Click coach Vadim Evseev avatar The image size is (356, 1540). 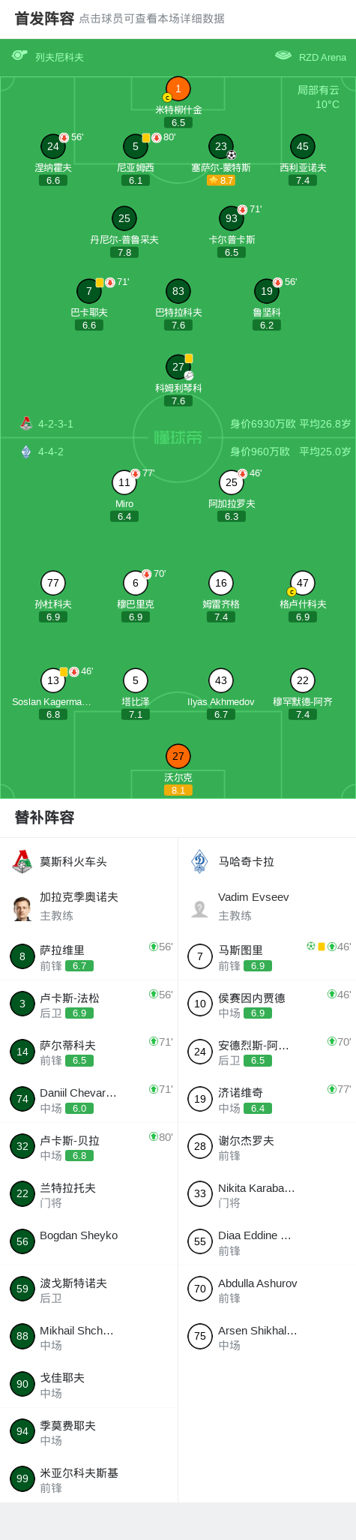[199, 909]
